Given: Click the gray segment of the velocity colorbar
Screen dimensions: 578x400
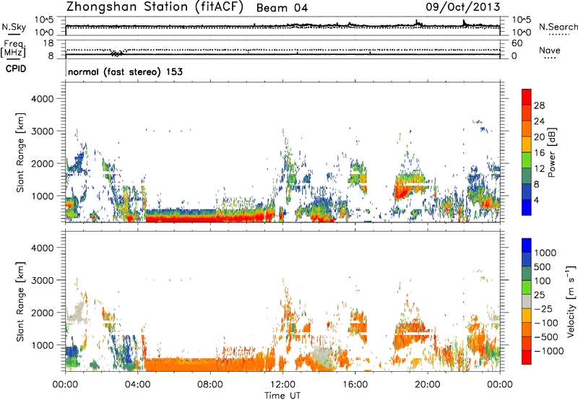Looking at the screenshot, I should (x=527, y=301).
